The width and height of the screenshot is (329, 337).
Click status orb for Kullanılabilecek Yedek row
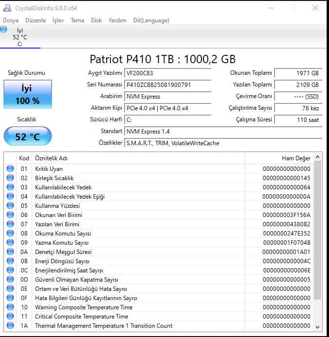pyautogui.click(x=10, y=187)
